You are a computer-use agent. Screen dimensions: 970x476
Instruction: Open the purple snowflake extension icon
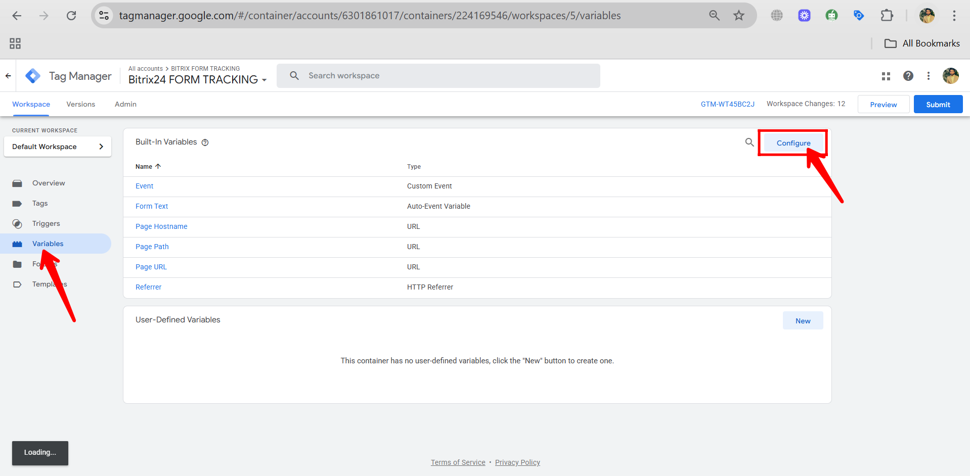[x=804, y=16]
